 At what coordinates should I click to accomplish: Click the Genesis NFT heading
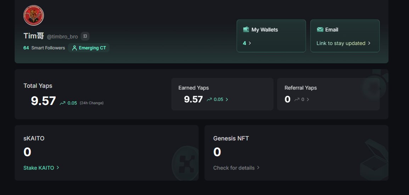231,138
